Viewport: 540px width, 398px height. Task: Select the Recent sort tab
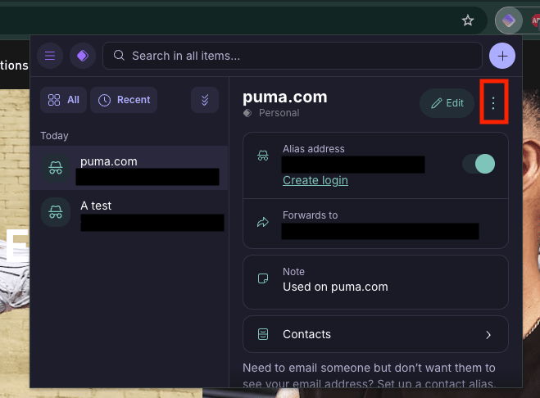click(x=124, y=100)
